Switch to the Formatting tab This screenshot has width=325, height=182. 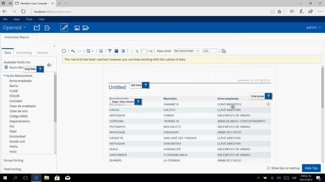coord(24,53)
